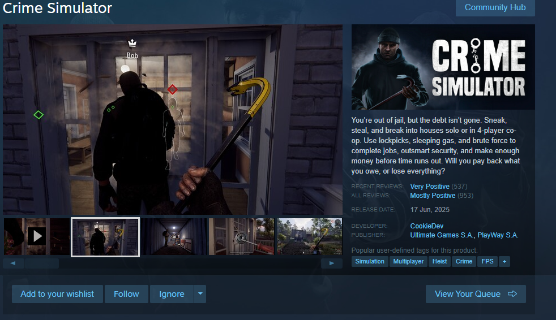Select the Simulation tag
This screenshot has width=556, height=320.
point(370,261)
